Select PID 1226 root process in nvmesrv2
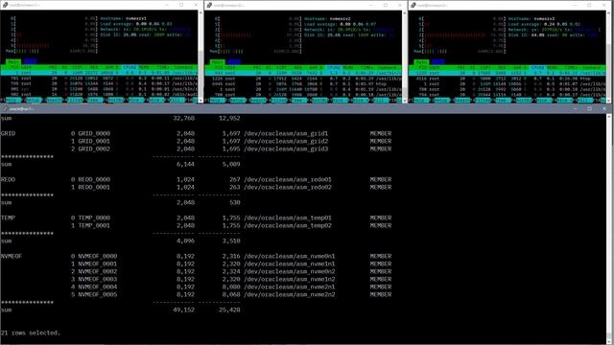The height and width of the screenshot is (345, 614). pyautogui.click(x=303, y=79)
